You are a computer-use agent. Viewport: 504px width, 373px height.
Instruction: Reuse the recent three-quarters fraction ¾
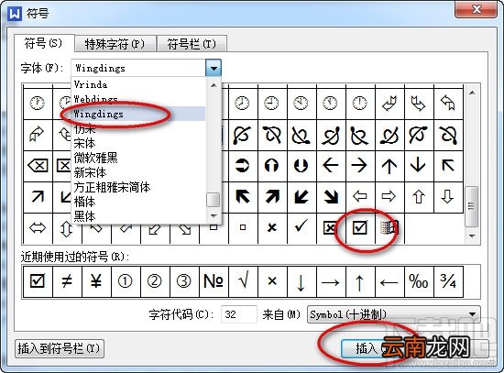[448, 281]
